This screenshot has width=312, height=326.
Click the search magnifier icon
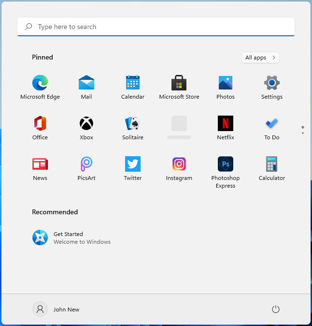coord(28,27)
